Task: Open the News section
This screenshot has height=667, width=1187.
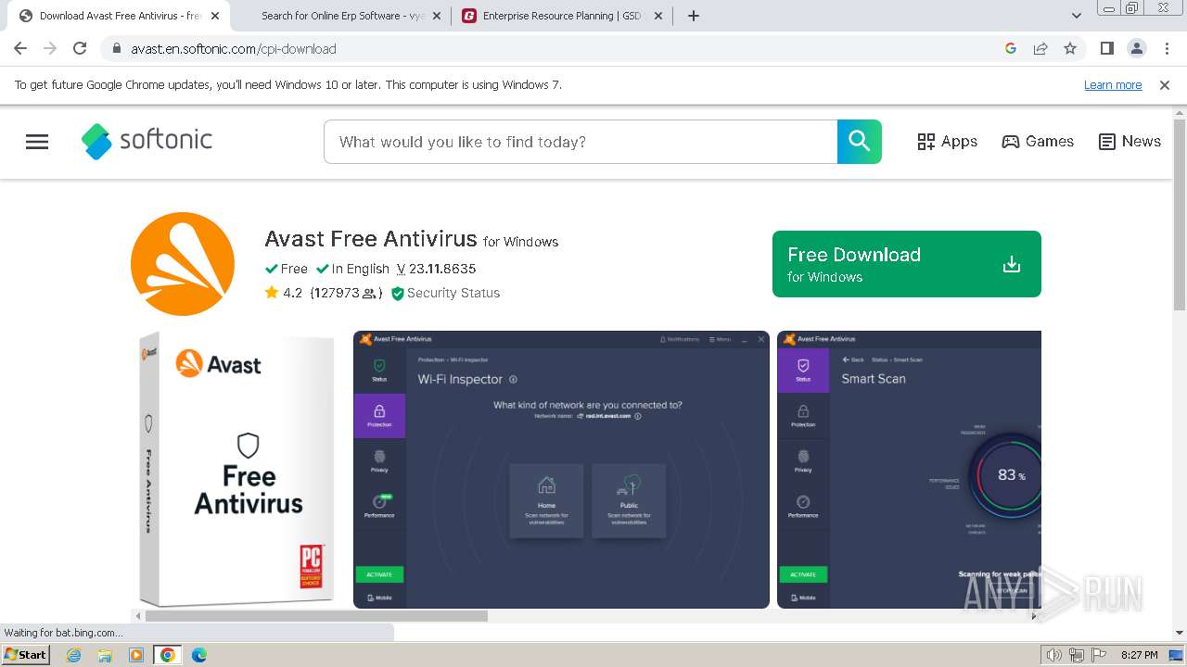Action: (1130, 142)
